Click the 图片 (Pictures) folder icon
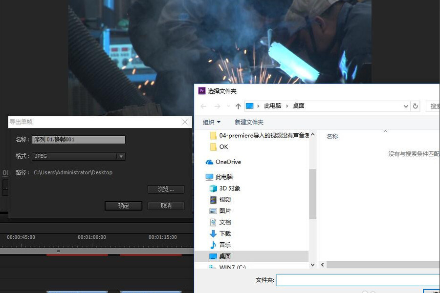Screen dimensions: 440x293 click(212, 210)
